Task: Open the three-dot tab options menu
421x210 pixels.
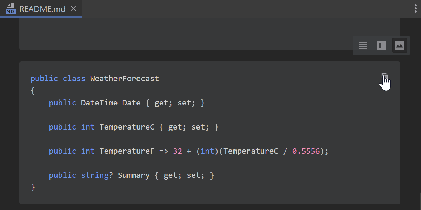Action: coord(416,9)
